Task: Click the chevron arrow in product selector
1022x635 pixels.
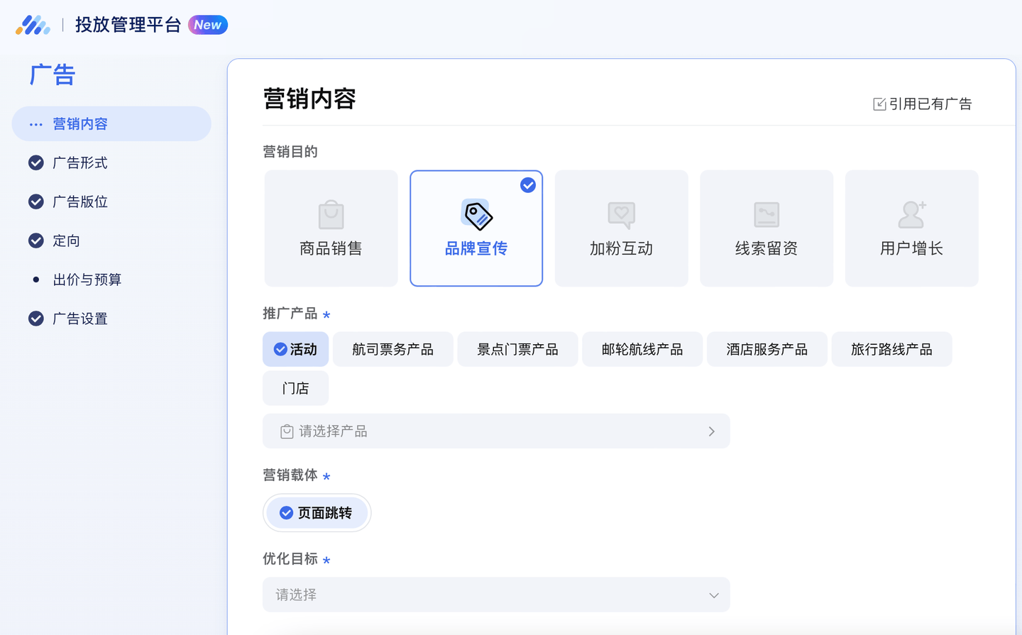Action: (x=711, y=431)
